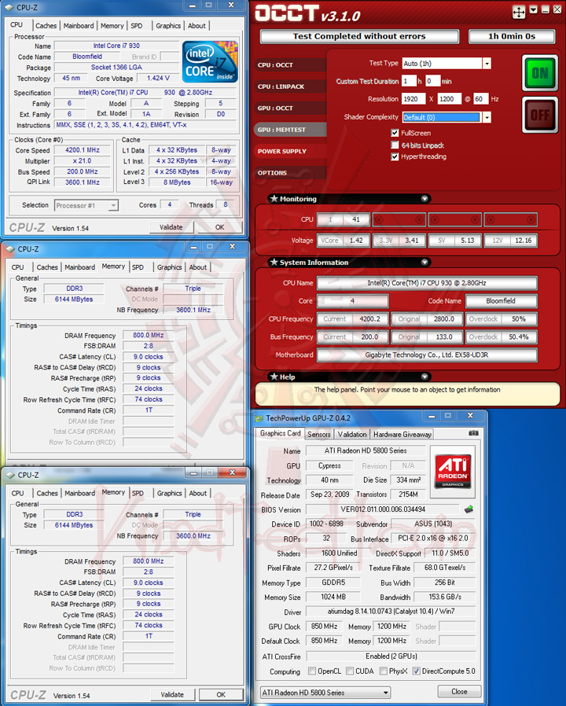Open Mainboard tab in top CPU-Z window
Screen dimensions: 566x706
coord(79,26)
